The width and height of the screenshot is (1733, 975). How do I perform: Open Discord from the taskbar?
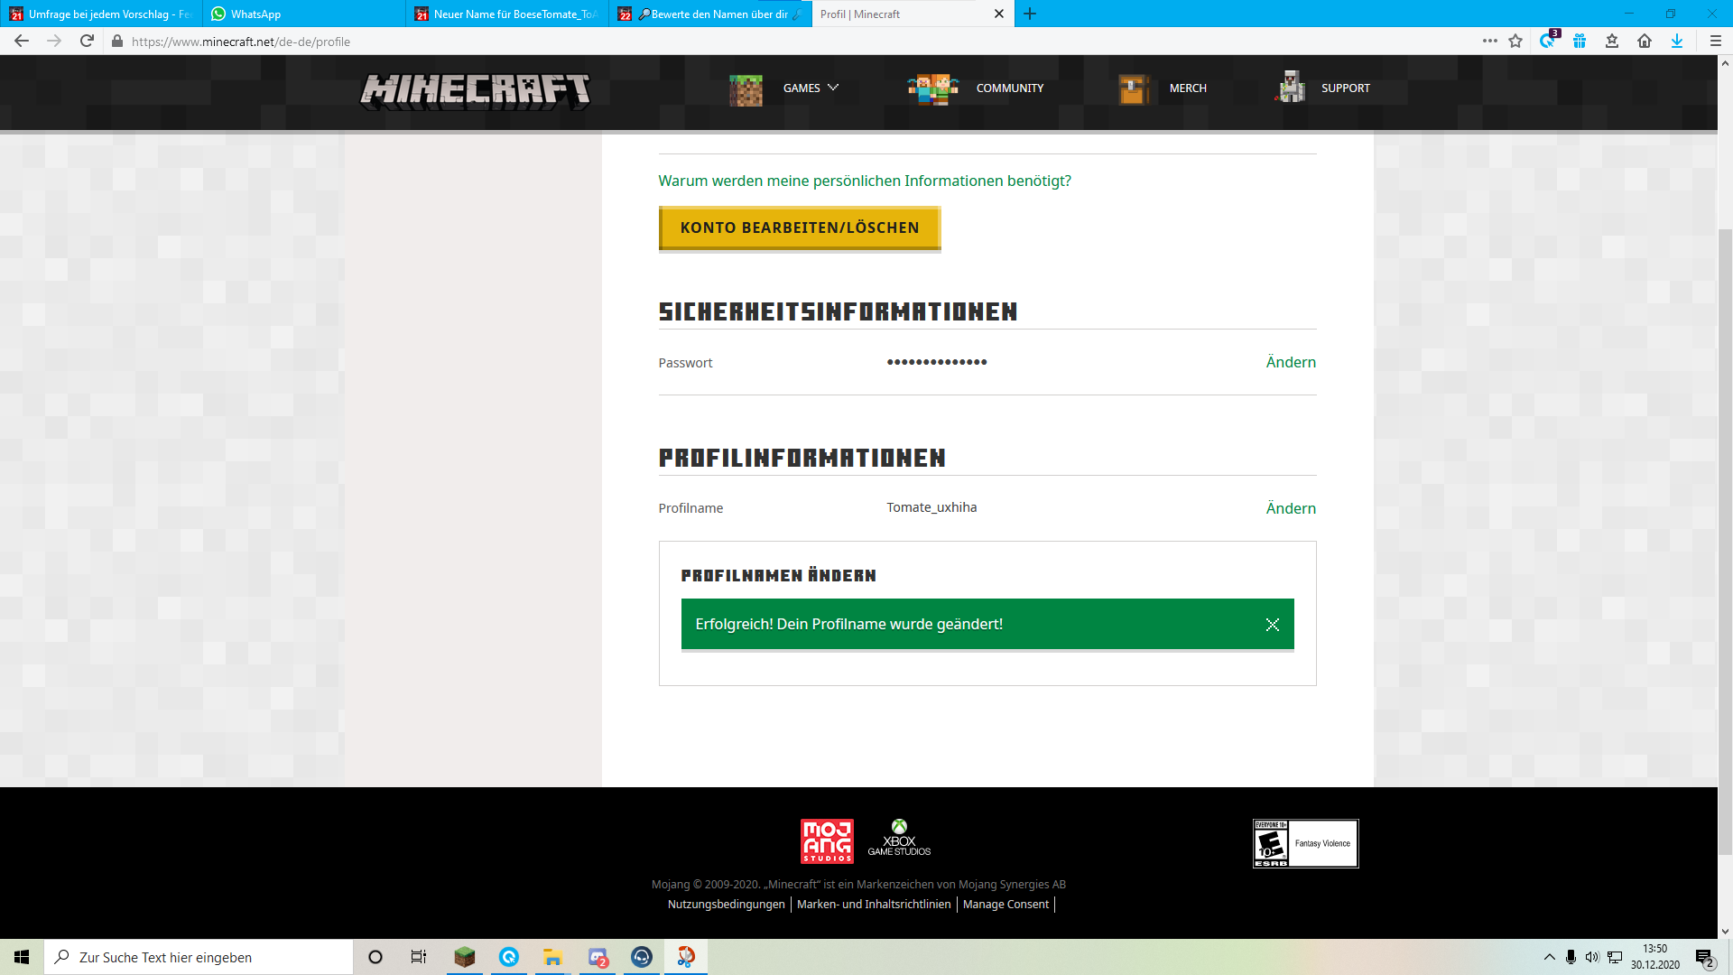(x=598, y=957)
